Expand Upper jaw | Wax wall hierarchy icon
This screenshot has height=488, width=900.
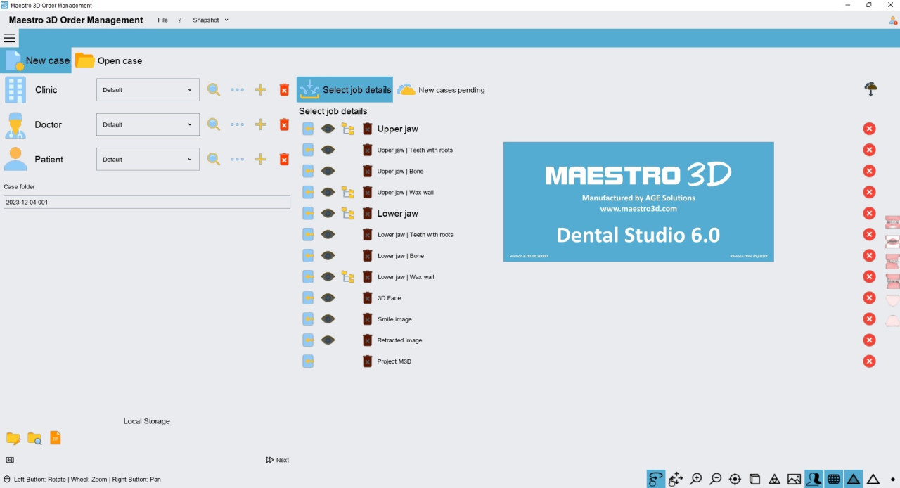pos(348,192)
